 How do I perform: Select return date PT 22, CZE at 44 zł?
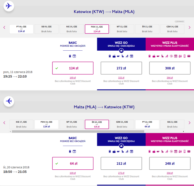tap(147, 124)
